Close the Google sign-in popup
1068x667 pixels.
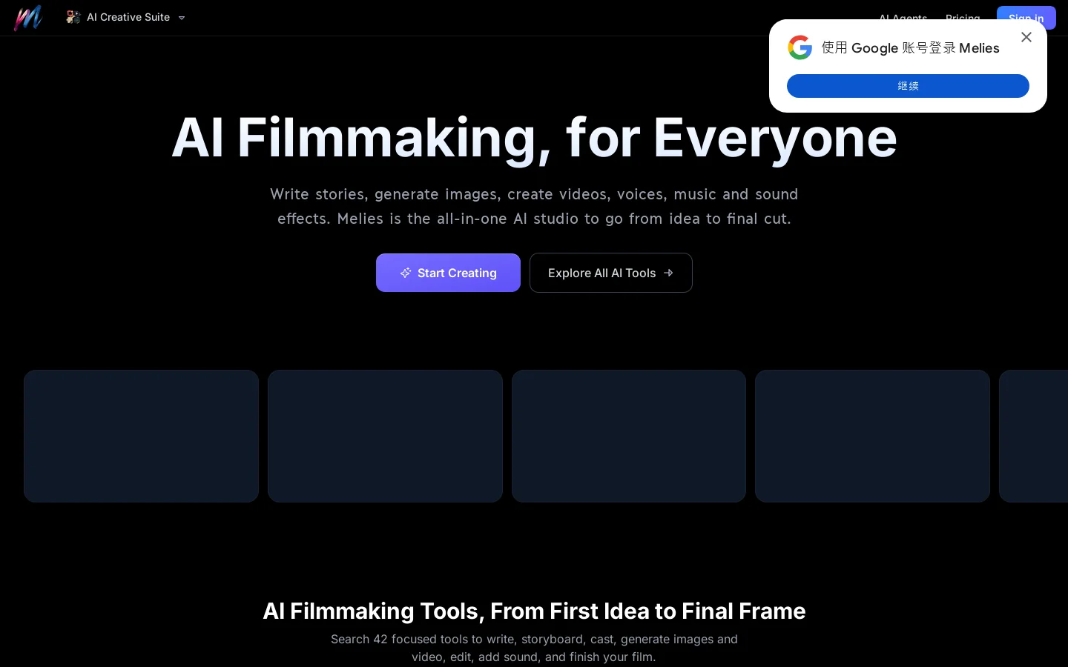tap(1026, 37)
